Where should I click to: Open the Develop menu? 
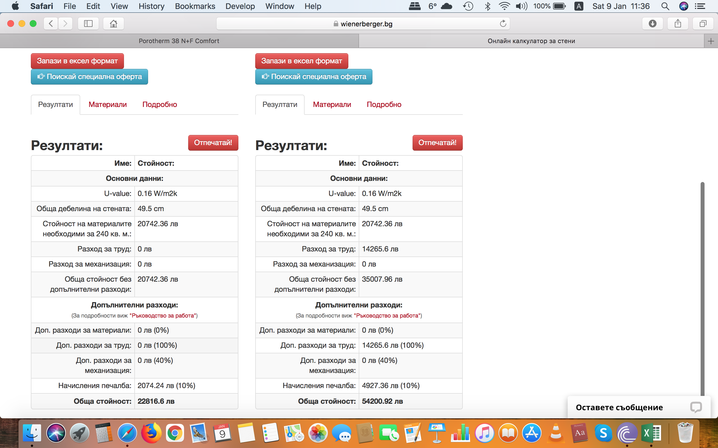(x=240, y=6)
